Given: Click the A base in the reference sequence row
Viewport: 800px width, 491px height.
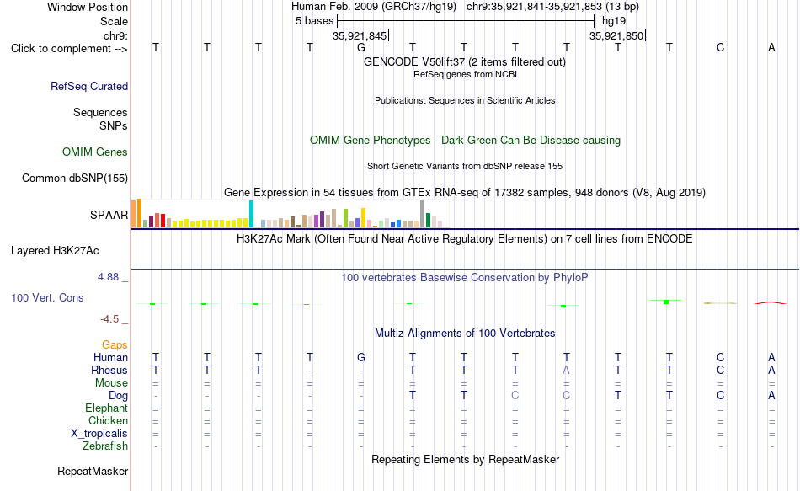Looking at the screenshot, I should pyautogui.click(x=771, y=47).
